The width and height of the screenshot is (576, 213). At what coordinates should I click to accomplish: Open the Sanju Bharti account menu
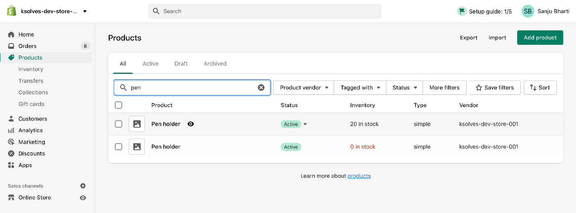553,11
